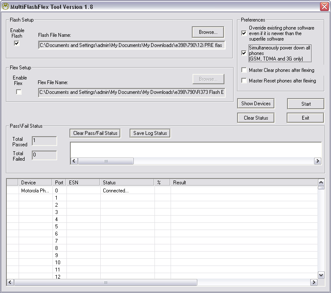Click the Flex File Name path field
Image resolution: width=331 pixels, height=293 pixels.
point(132,92)
